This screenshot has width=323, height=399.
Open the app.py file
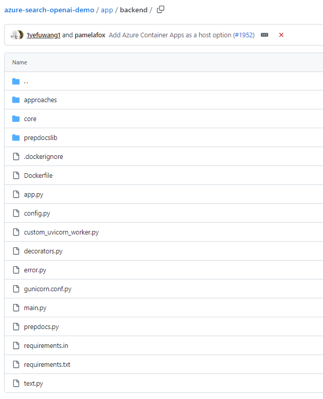[34, 195]
